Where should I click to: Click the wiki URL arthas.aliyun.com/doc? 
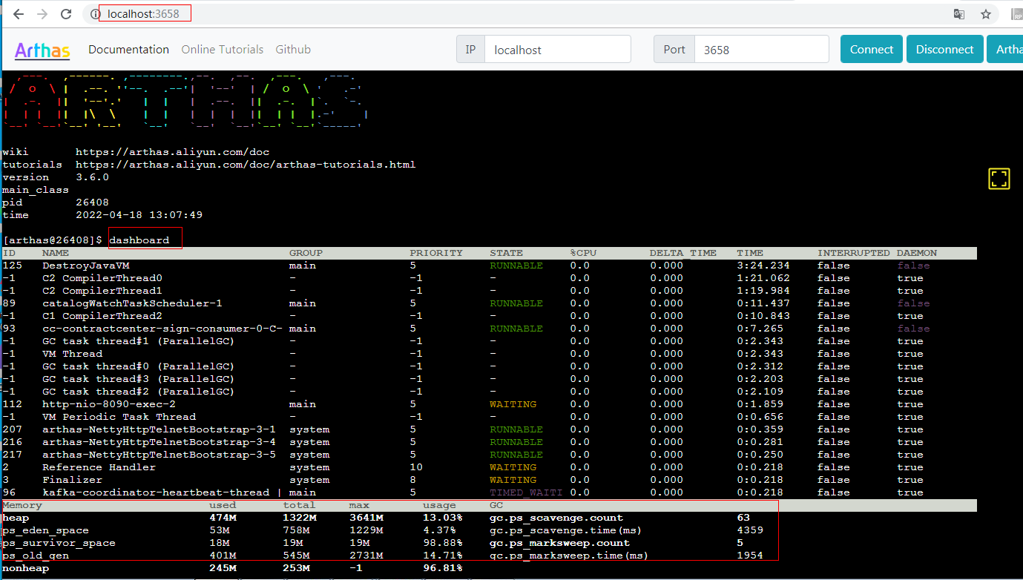[173, 152]
